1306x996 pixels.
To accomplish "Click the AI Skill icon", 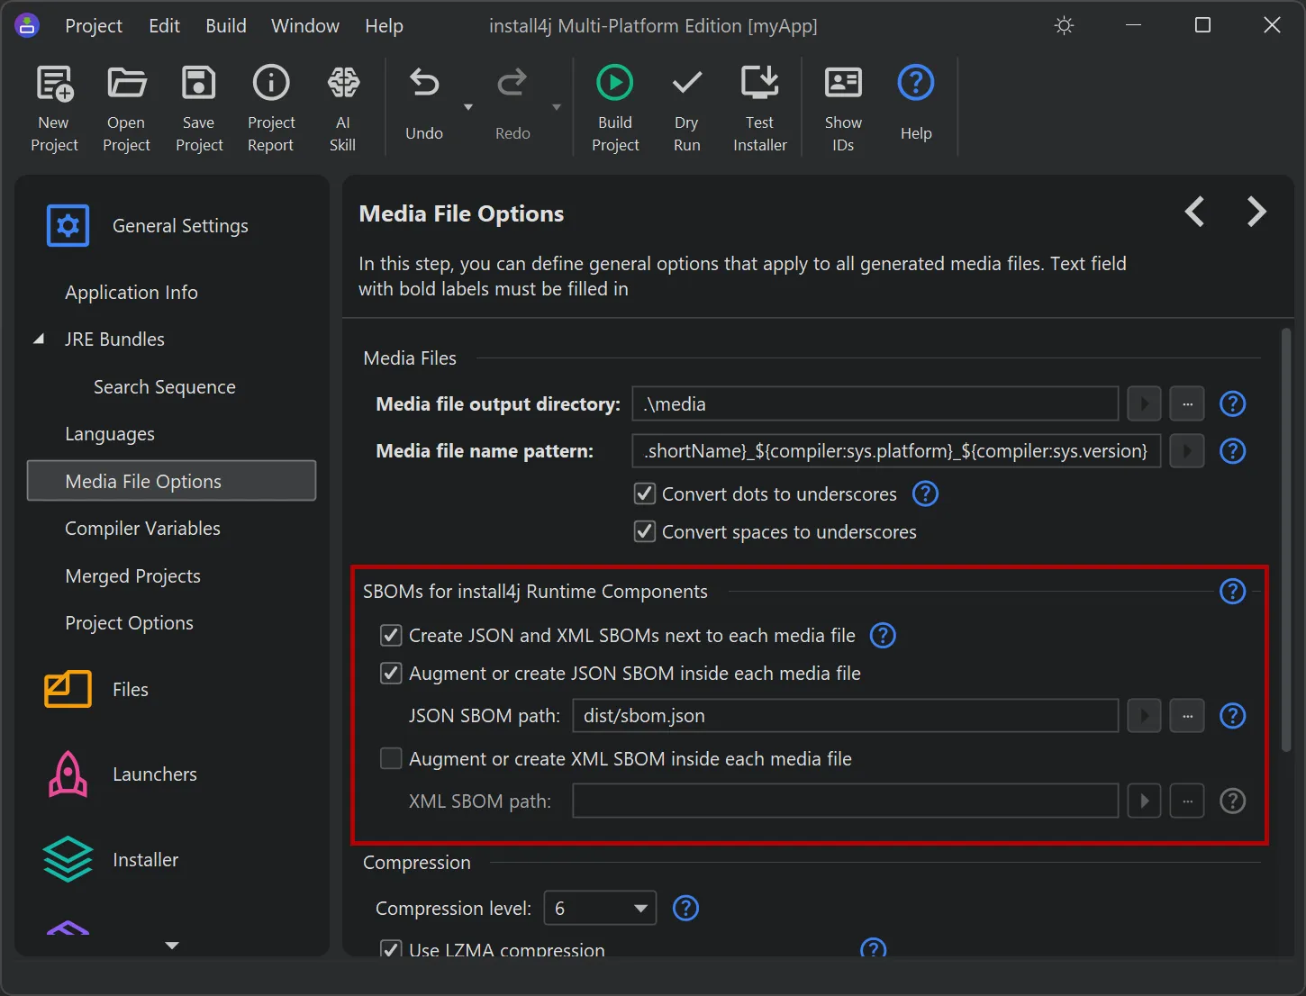I will coord(342,84).
